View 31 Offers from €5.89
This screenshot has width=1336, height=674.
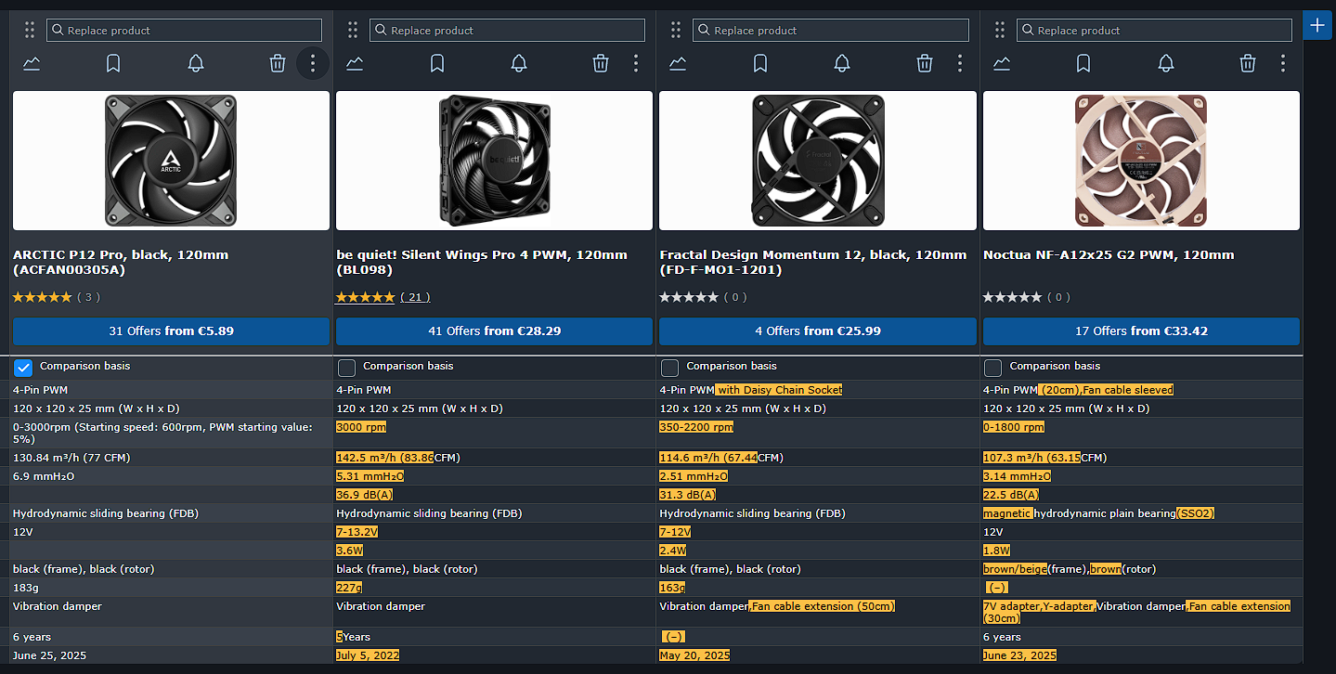171,331
